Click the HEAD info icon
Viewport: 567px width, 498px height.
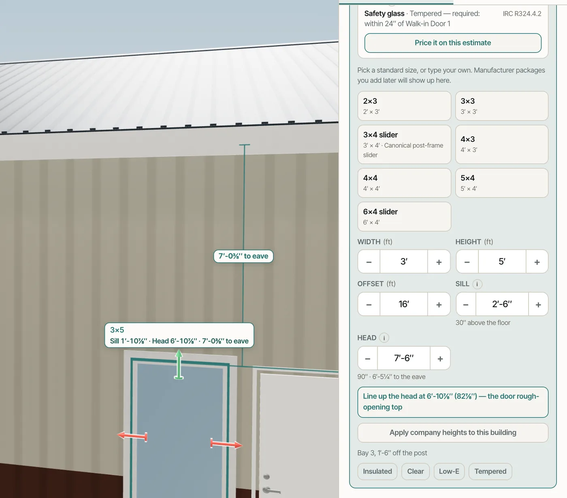tap(384, 338)
